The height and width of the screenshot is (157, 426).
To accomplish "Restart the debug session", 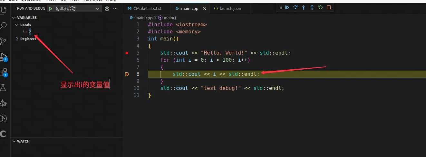I will (320, 7).
